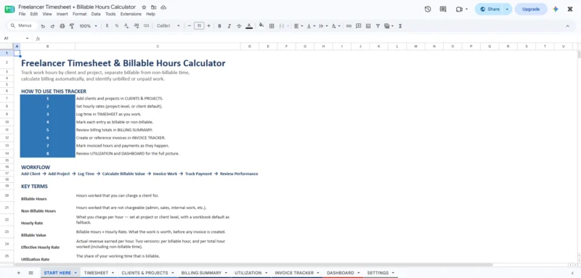Open text wrapping options
The image size is (581, 278).
pos(323,26)
